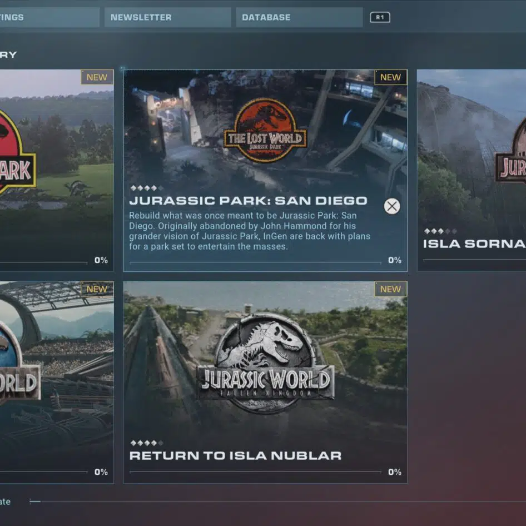Click the NEW badge on the Jurassic Park card
Screen dimensions: 526x526
(x=97, y=77)
